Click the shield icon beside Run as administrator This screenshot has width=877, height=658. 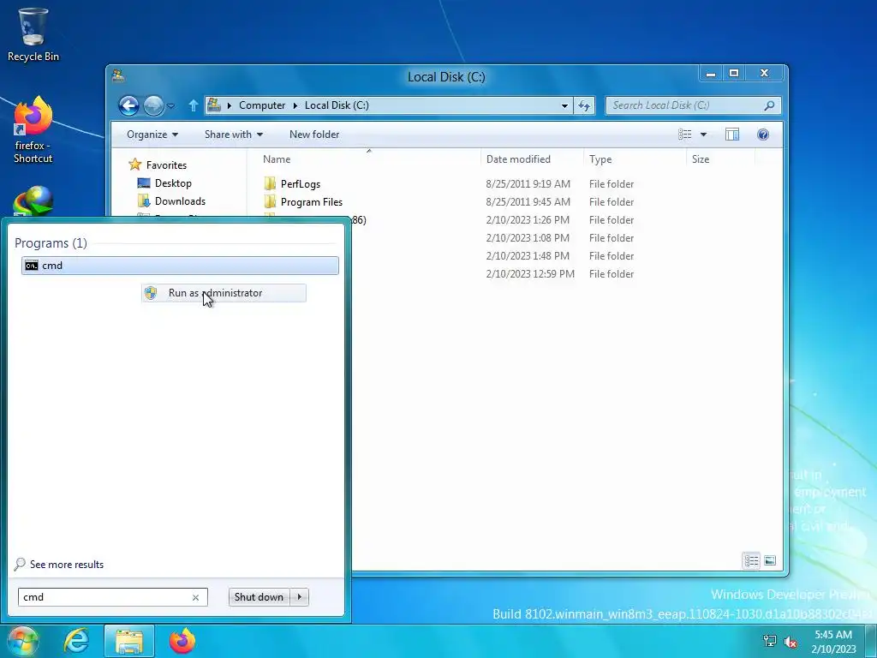(151, 293)
